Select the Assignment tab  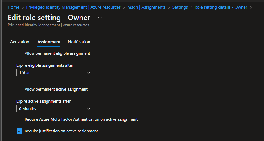(x=49, y=42)
